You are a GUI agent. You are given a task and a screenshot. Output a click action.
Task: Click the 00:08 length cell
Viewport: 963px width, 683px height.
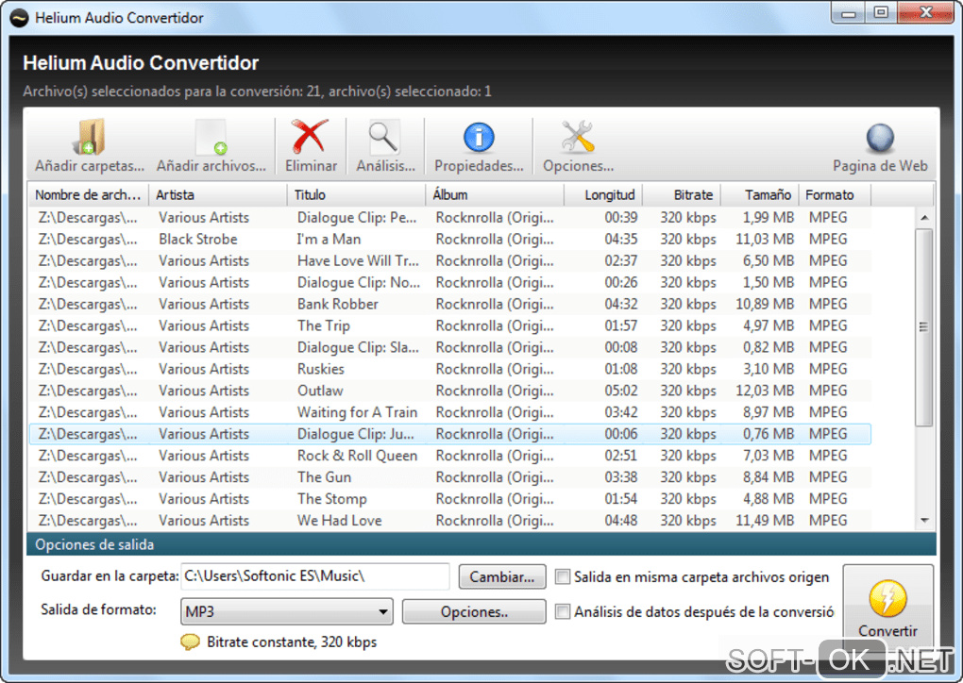point(621,347)
